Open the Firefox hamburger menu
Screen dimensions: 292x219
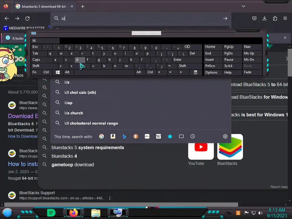click(x=285, y=18)
